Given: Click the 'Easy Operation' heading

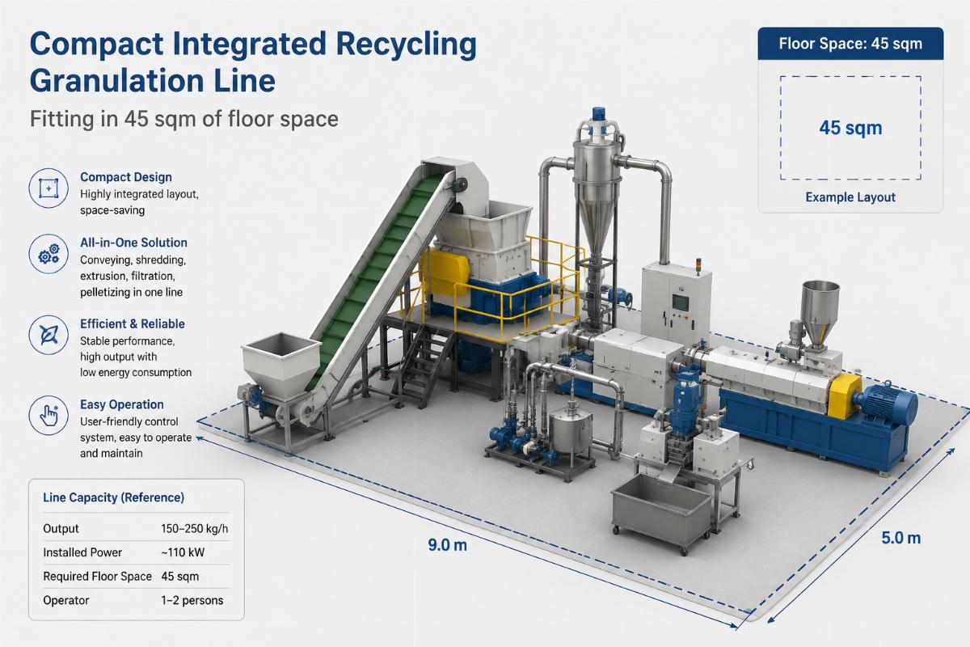Looking at the screenshot, I should click(122, 404).
